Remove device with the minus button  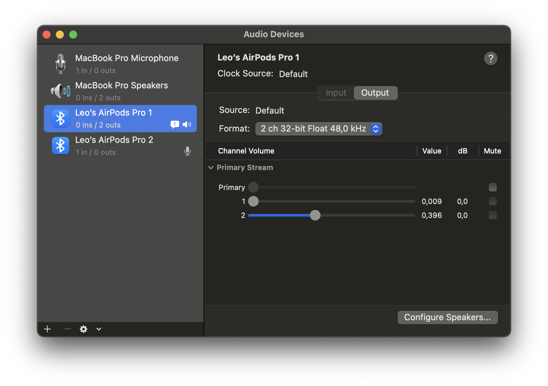(68, 329)
